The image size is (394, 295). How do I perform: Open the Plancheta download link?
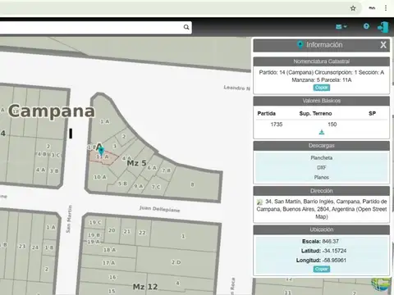(x=322, y=158)
